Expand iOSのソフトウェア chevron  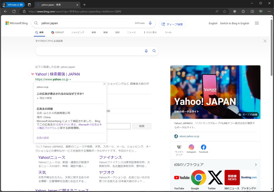[x=256, y=165]
